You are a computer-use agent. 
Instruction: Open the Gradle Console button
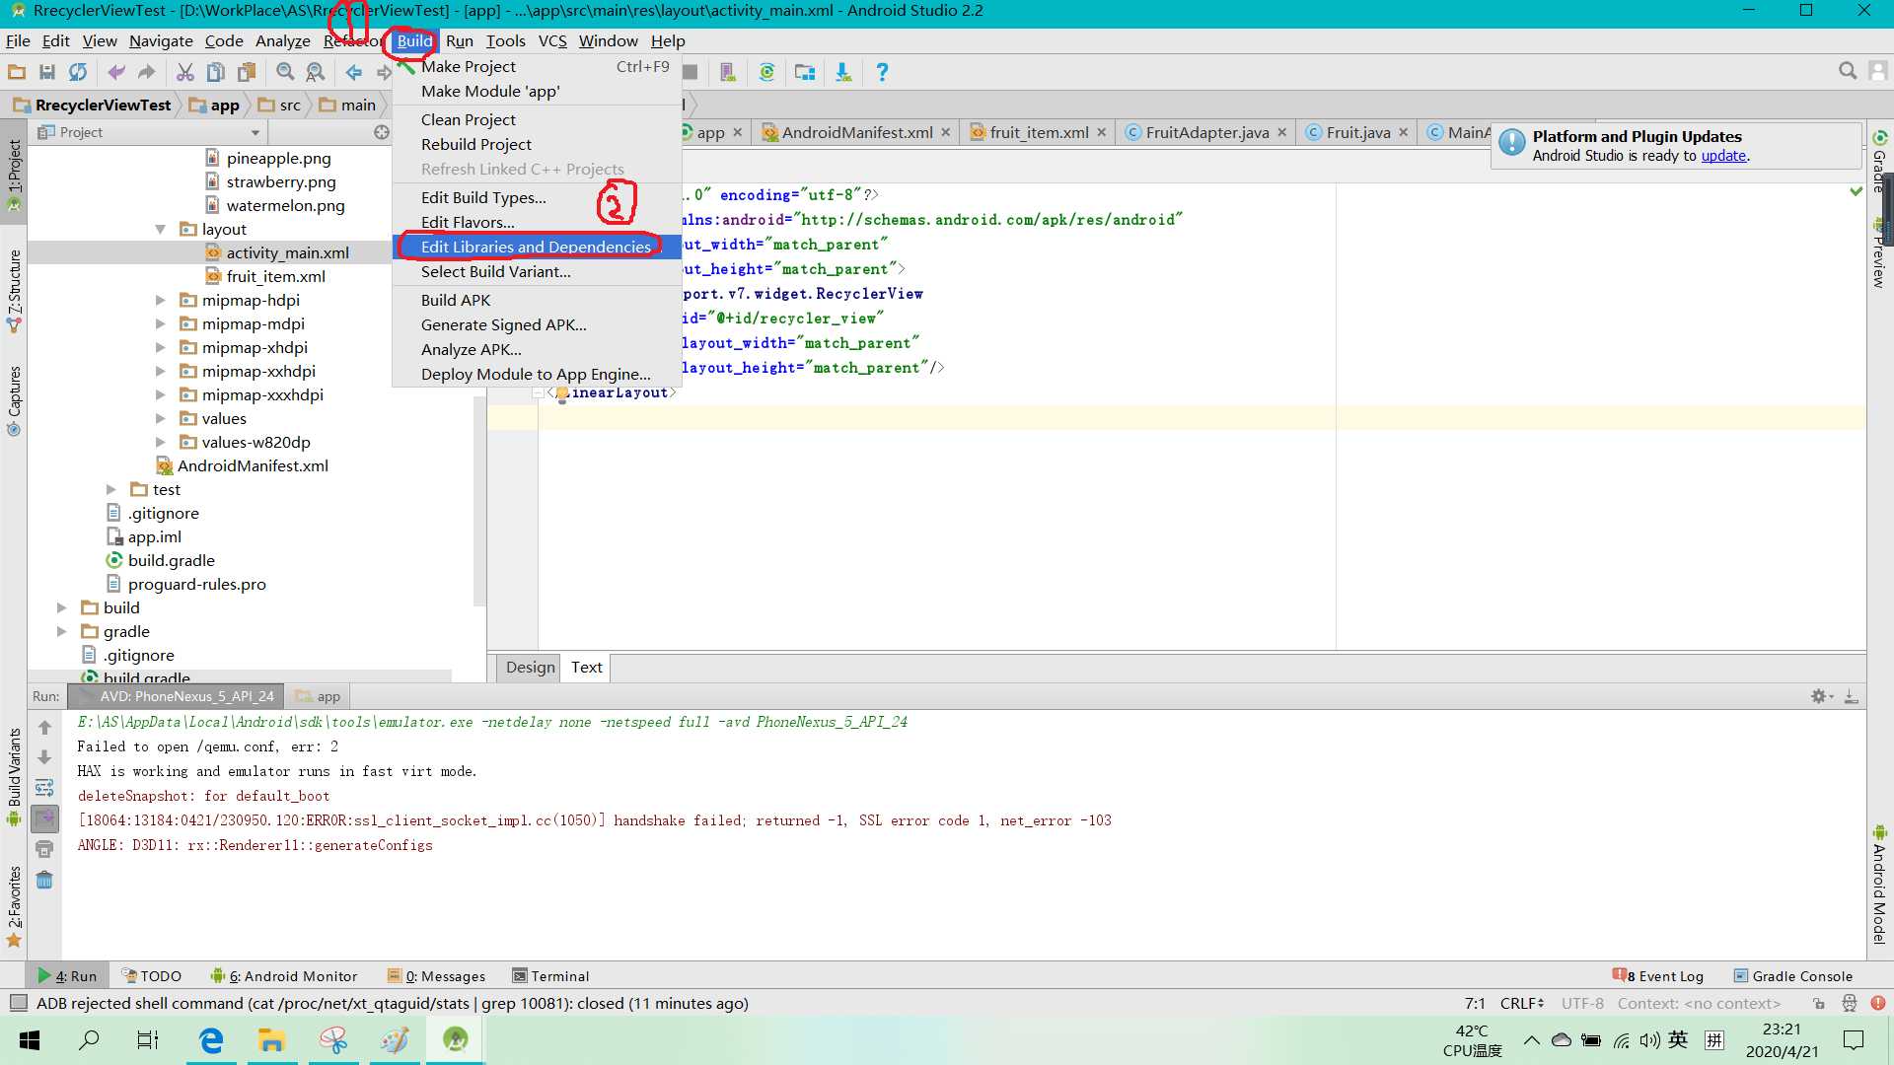tap(1793, 976)
